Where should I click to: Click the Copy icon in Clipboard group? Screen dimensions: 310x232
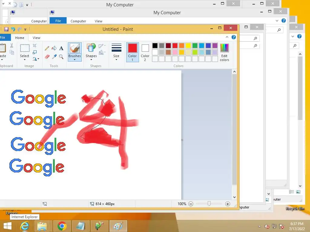pos(12,53)
